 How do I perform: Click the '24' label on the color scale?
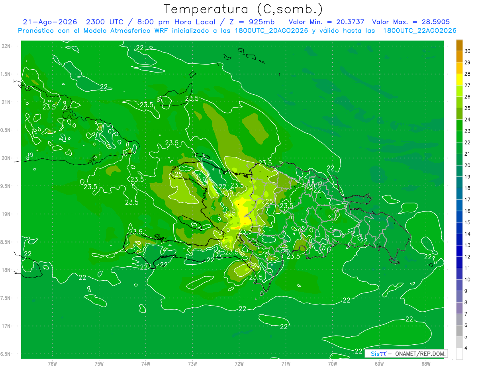point(468,119)
